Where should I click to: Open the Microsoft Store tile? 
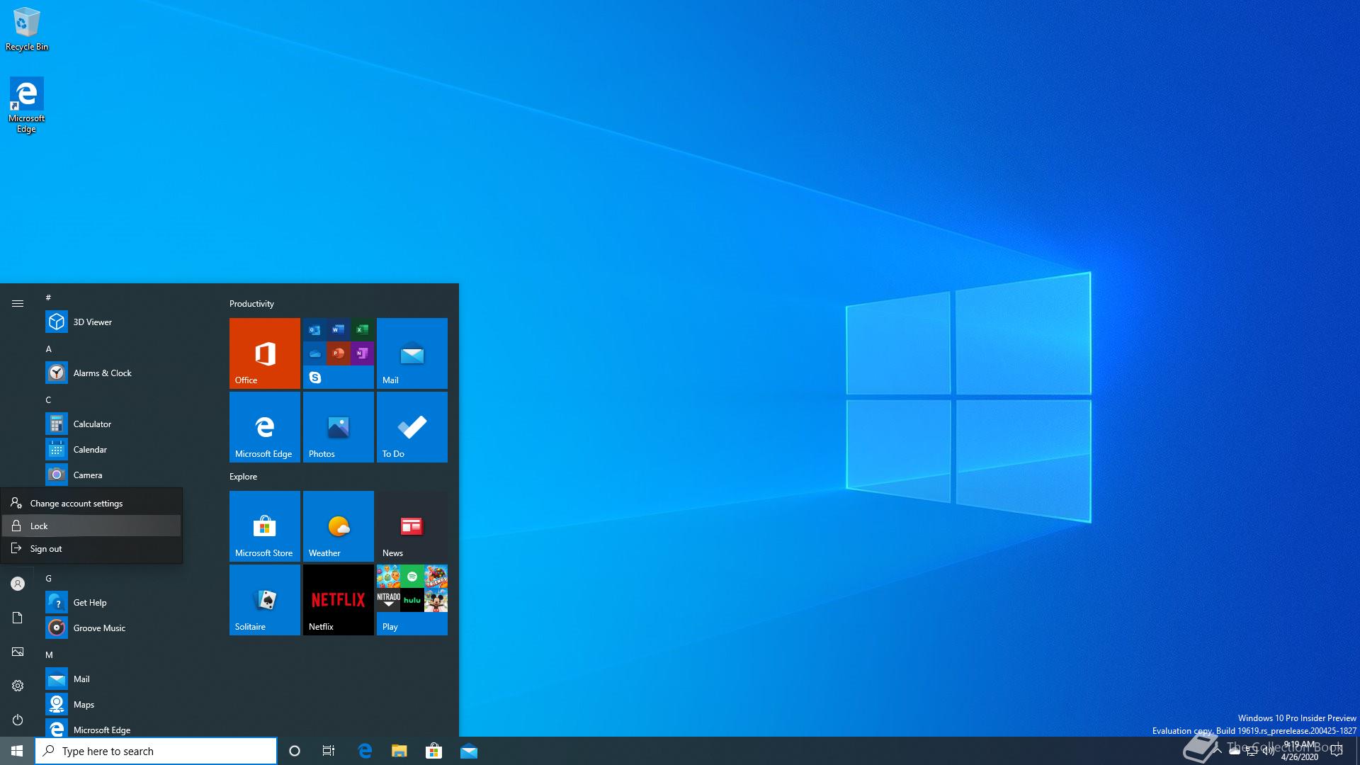[x=265, y=526]
